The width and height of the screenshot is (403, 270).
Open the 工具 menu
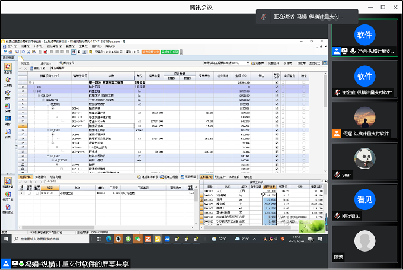[x=84, y=47]
